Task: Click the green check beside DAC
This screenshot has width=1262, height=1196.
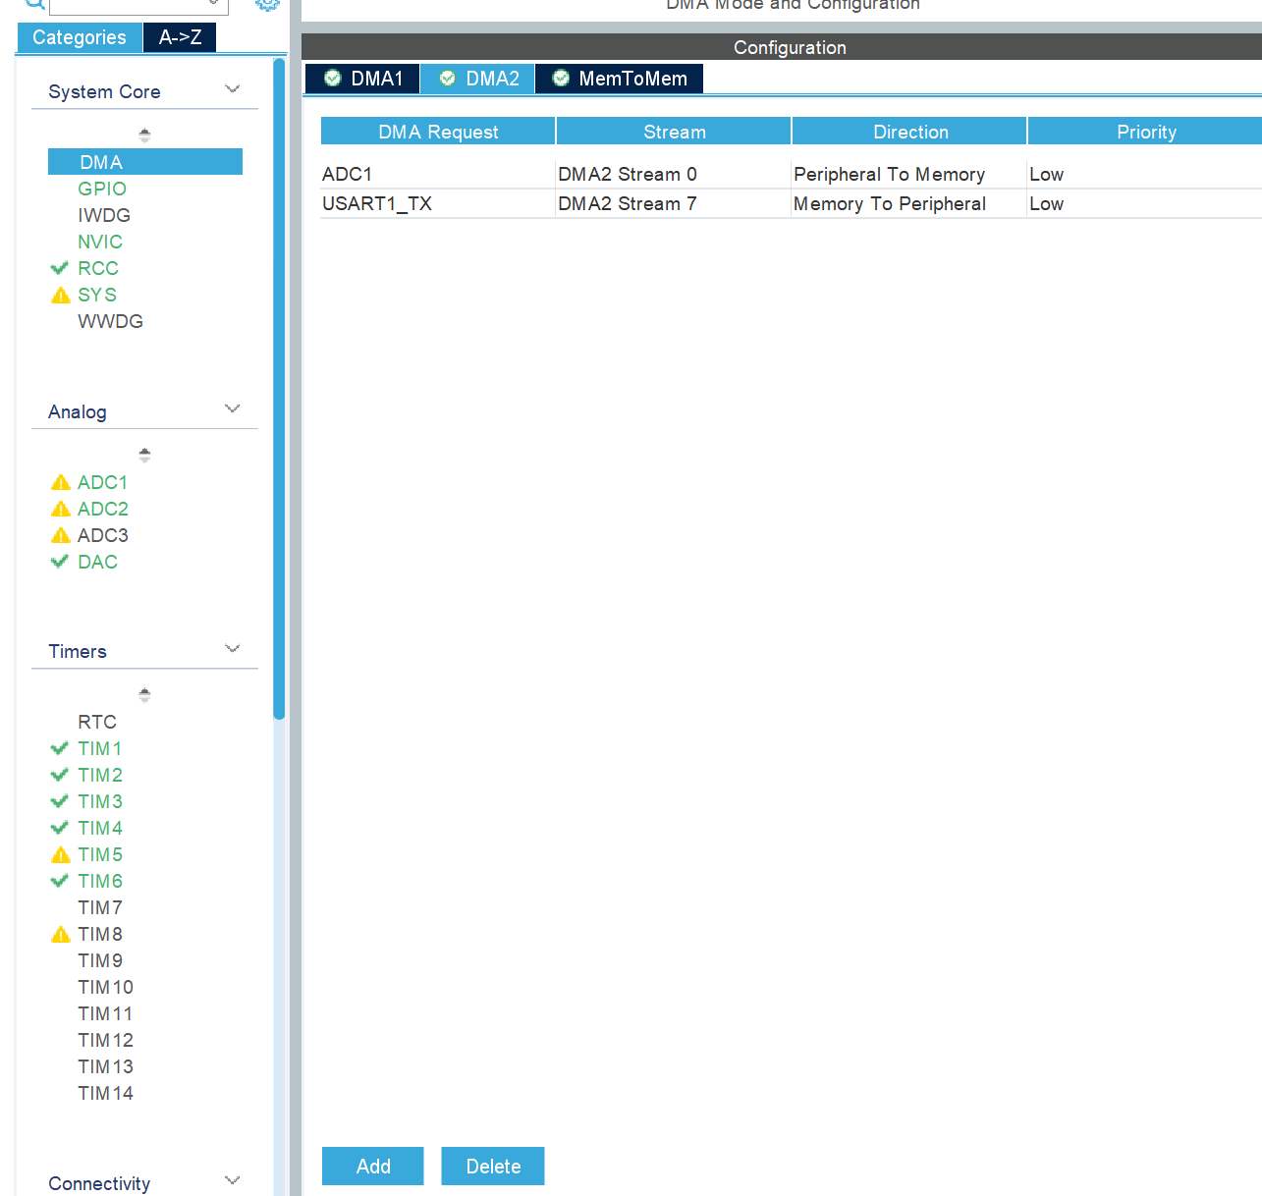Action: coord(59,562)
